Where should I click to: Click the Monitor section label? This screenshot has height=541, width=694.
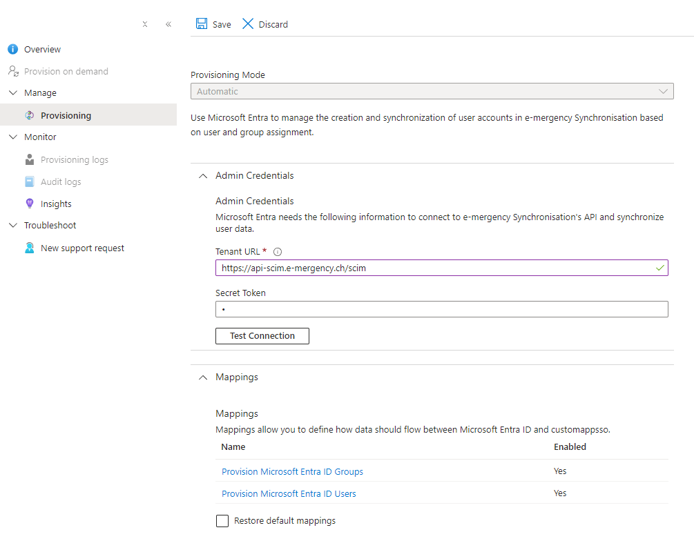[x=40, y=137]
